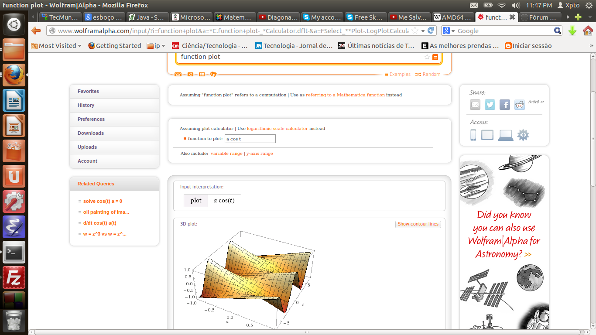Viewport: 596px width, 335px height.
Task: Open the Xpto user menu
Action: point(569,5)
